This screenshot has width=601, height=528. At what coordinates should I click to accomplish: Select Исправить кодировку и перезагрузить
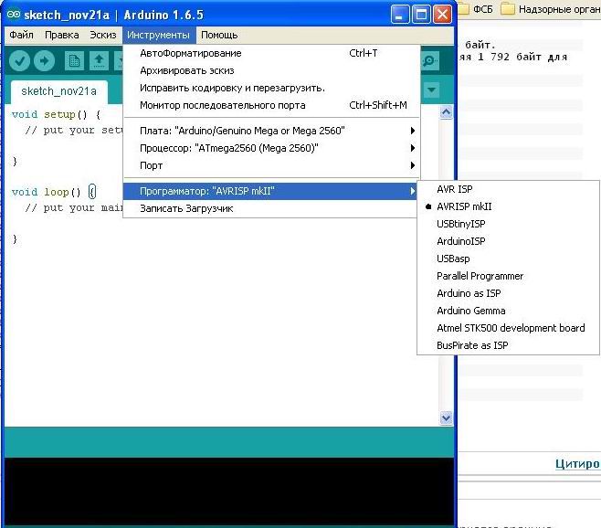(272, 88)
